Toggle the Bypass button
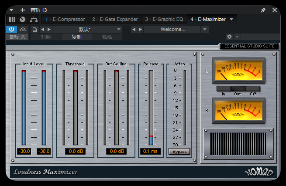This screenshot has height=186, width=286. tap(179, 152)
